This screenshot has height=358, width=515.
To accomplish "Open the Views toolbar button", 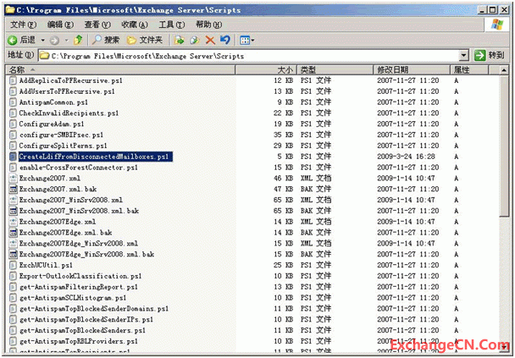I will (246, 40).
